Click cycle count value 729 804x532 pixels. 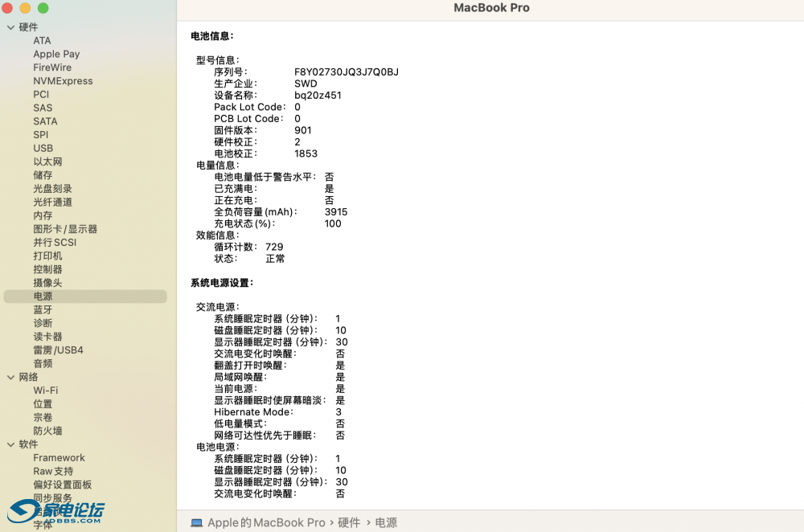274,247
